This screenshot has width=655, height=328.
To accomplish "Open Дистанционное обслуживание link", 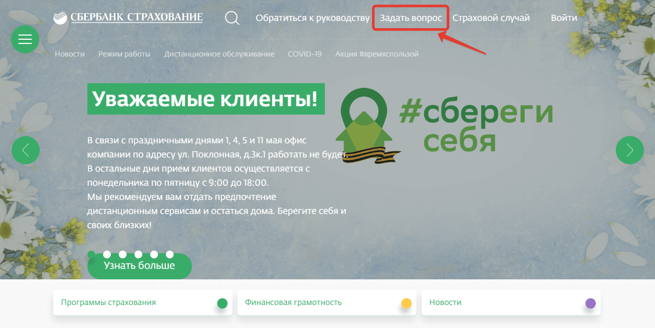I will (219, 54).
